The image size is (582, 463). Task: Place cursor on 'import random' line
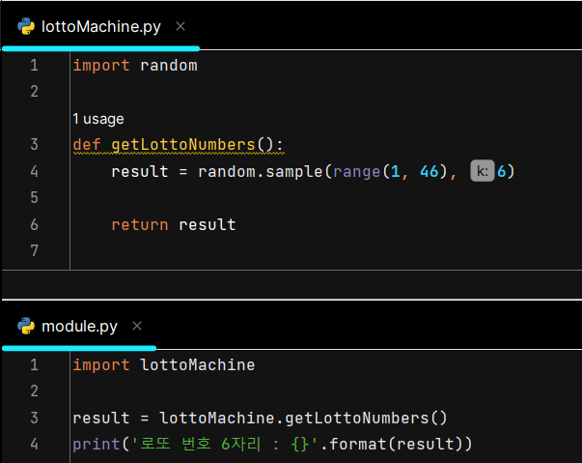click(135, 66)
